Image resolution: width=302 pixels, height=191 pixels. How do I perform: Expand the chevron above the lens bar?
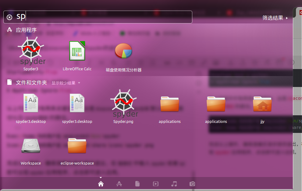click(101, 177)
